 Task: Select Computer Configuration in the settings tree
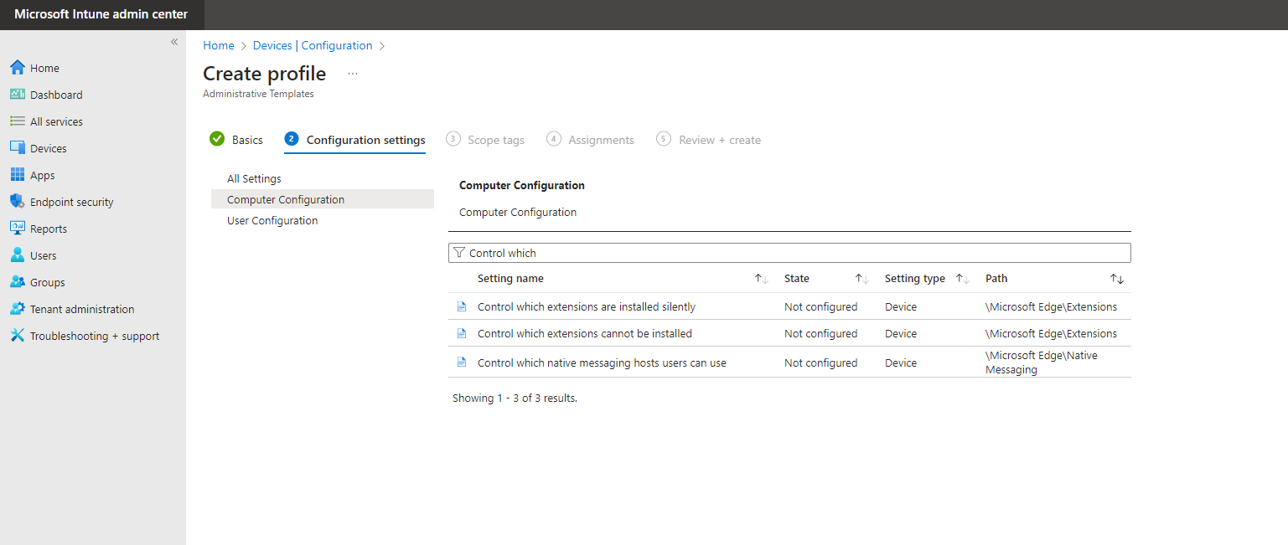click(323, 199)
